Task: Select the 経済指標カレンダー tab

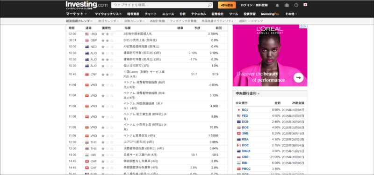Action: pyautogui.click(x=79, y=21)
